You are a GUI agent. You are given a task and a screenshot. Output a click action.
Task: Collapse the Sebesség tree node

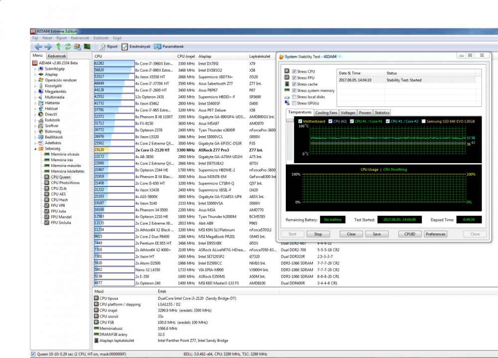35,149
